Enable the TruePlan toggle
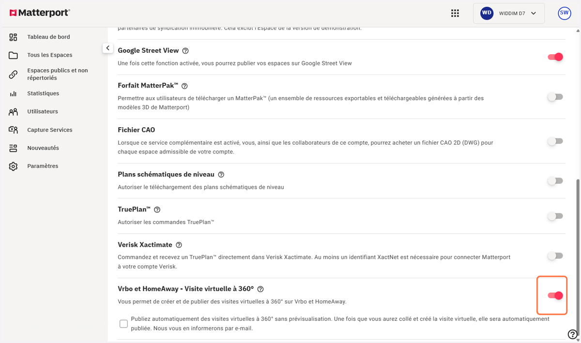581x343 pixels. click(555, 216)
